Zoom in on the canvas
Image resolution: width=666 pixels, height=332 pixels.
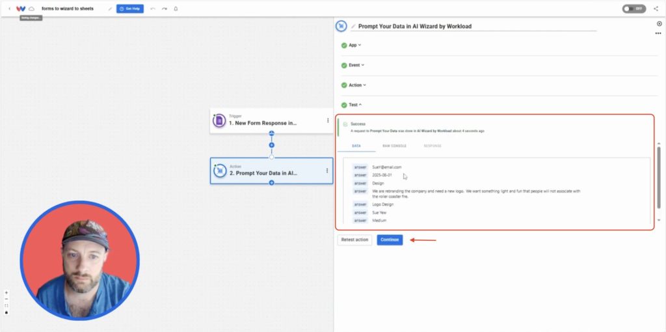(x=7, y=292)
